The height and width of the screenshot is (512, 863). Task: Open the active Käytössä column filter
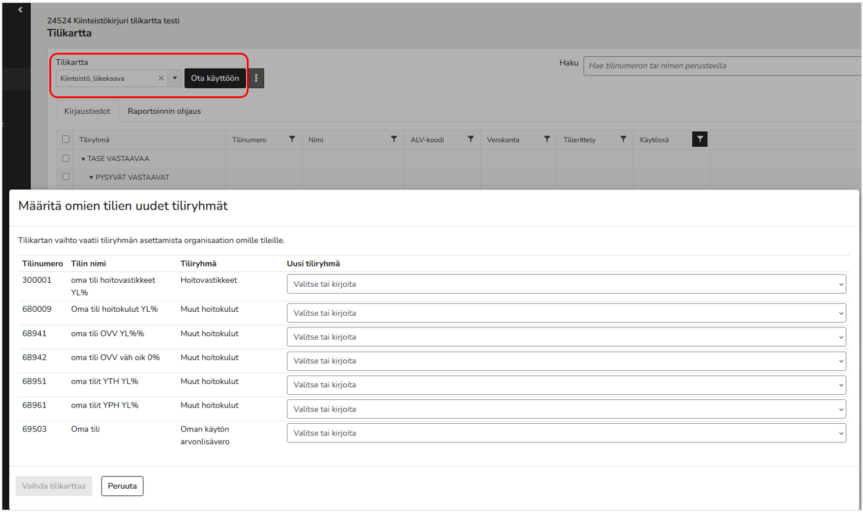click(x=700, y=139)
